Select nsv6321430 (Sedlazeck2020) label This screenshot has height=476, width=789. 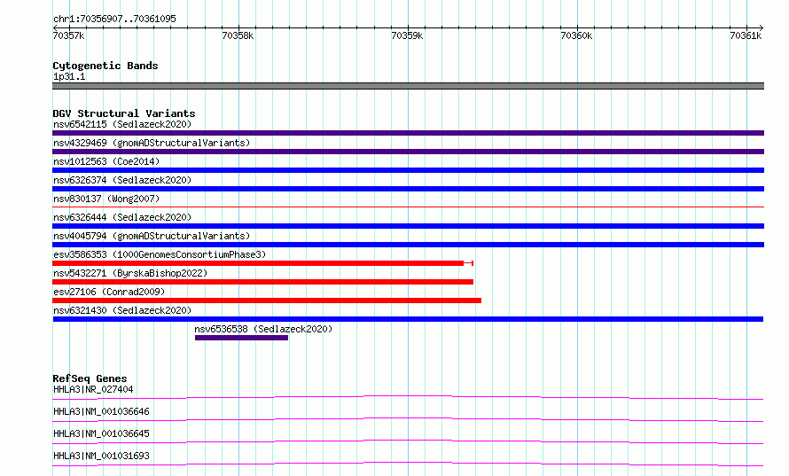tap(122, 310)
